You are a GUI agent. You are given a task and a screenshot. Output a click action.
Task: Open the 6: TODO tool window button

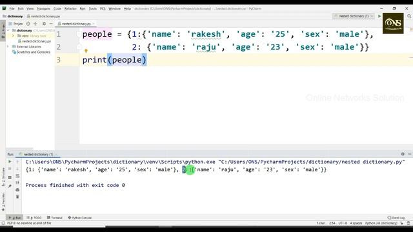click(x=34, y=218)
